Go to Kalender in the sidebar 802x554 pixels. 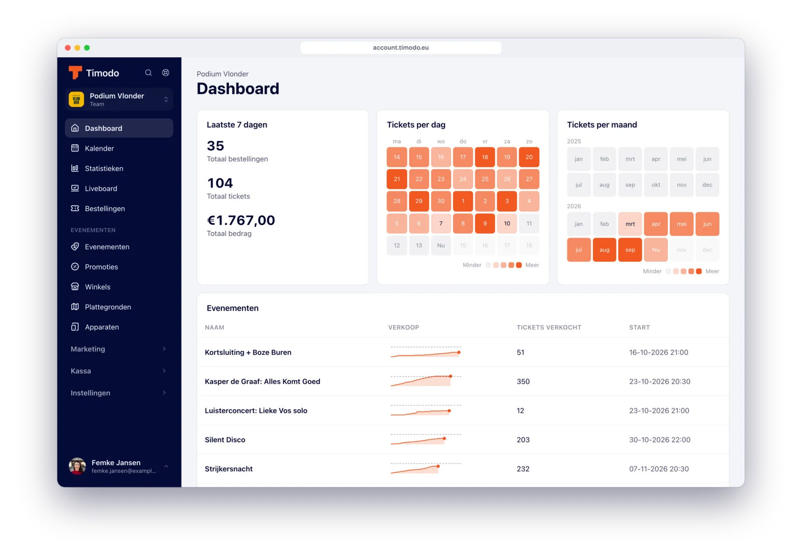click(119, 148)
